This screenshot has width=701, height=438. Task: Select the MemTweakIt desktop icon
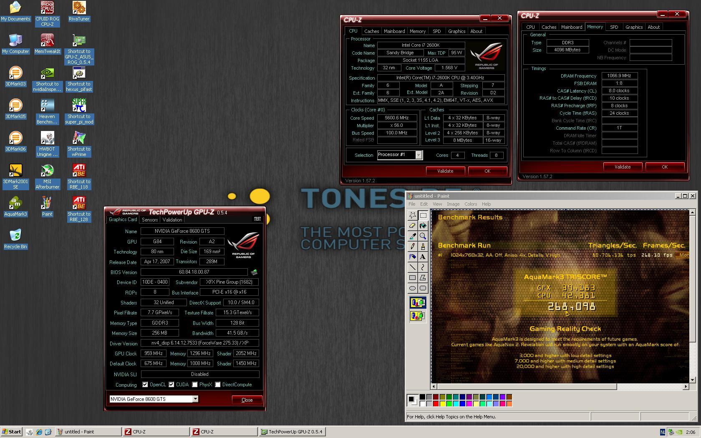click(x=47, y=44)
